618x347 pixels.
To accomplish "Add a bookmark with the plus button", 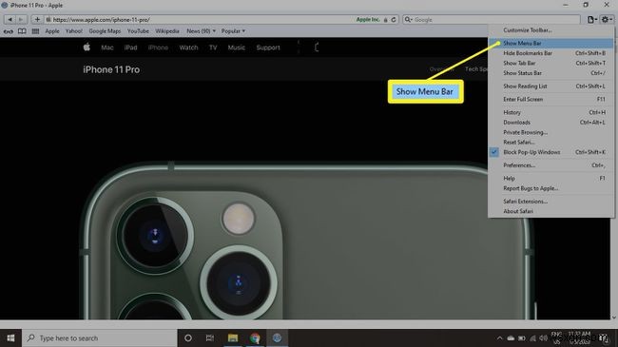I will point(37,19).
